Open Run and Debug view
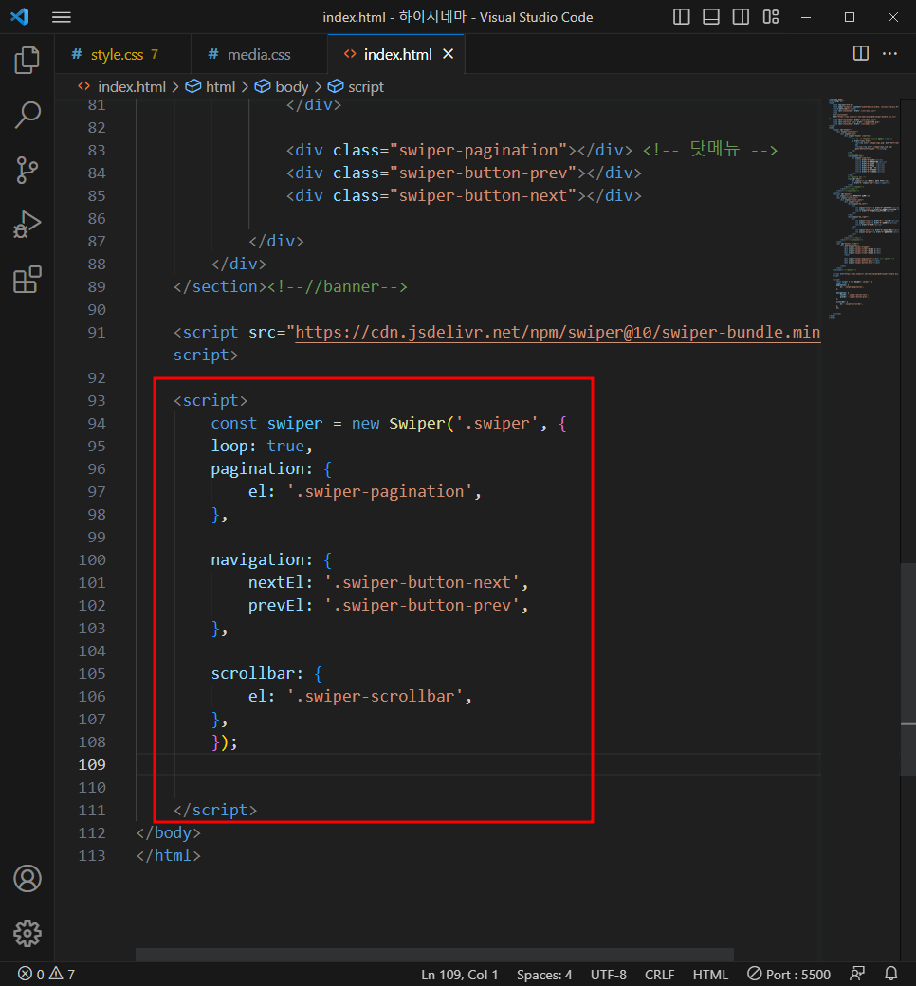This screenshot has height=986, width=916. pyautogui.click(x=27, y=225)
